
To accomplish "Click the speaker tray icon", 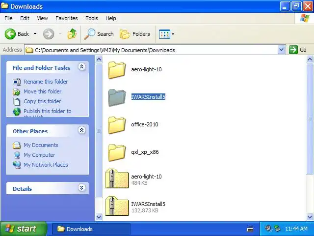I will (x=268, y=228).
